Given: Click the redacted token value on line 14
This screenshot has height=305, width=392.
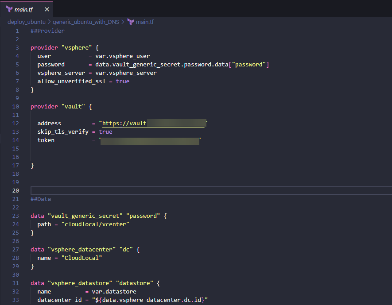Looking at the screenshot, I should coord(150,140).
